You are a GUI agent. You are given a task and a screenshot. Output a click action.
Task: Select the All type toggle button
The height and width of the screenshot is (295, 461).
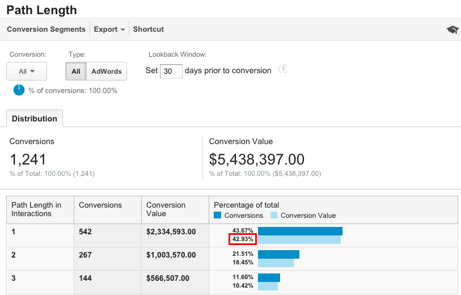[76, 71]
